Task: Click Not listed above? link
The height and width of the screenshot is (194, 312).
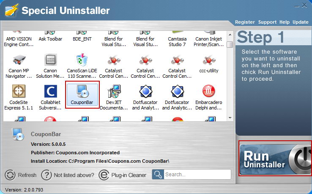Action: pyautogui.click(x=74, y=175)
